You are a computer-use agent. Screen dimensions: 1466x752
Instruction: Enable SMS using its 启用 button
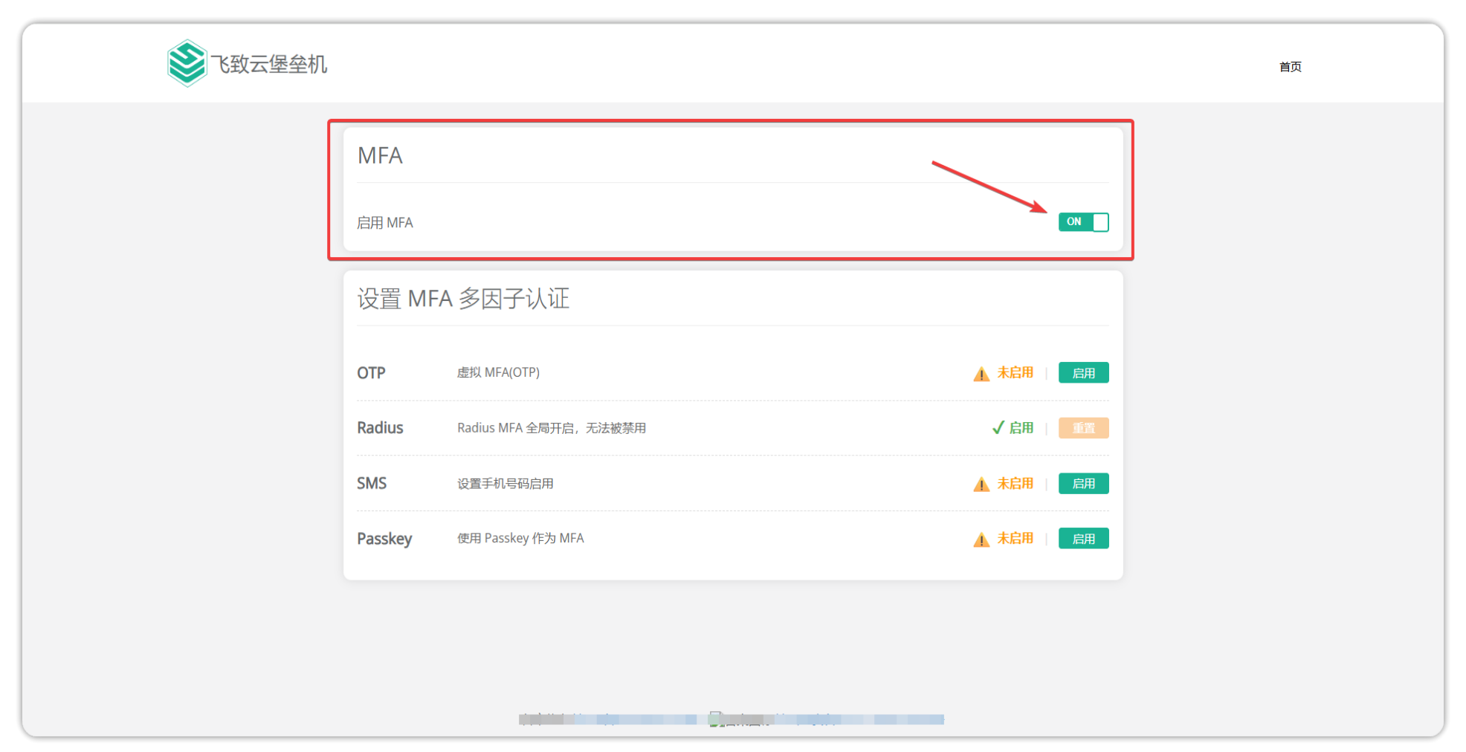pos(1083,484)
